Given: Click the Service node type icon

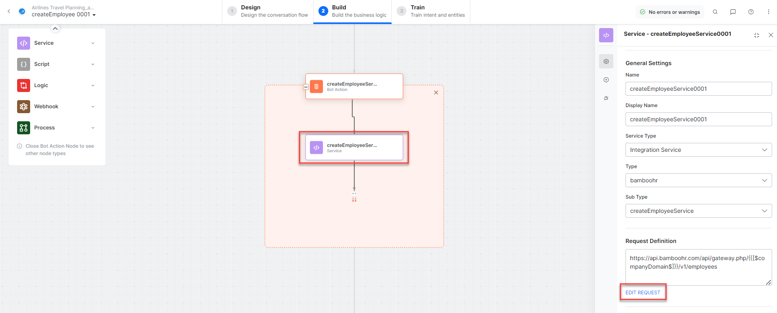Looking at the screenshot, I should pyautogui.click(x=24, y=43).
